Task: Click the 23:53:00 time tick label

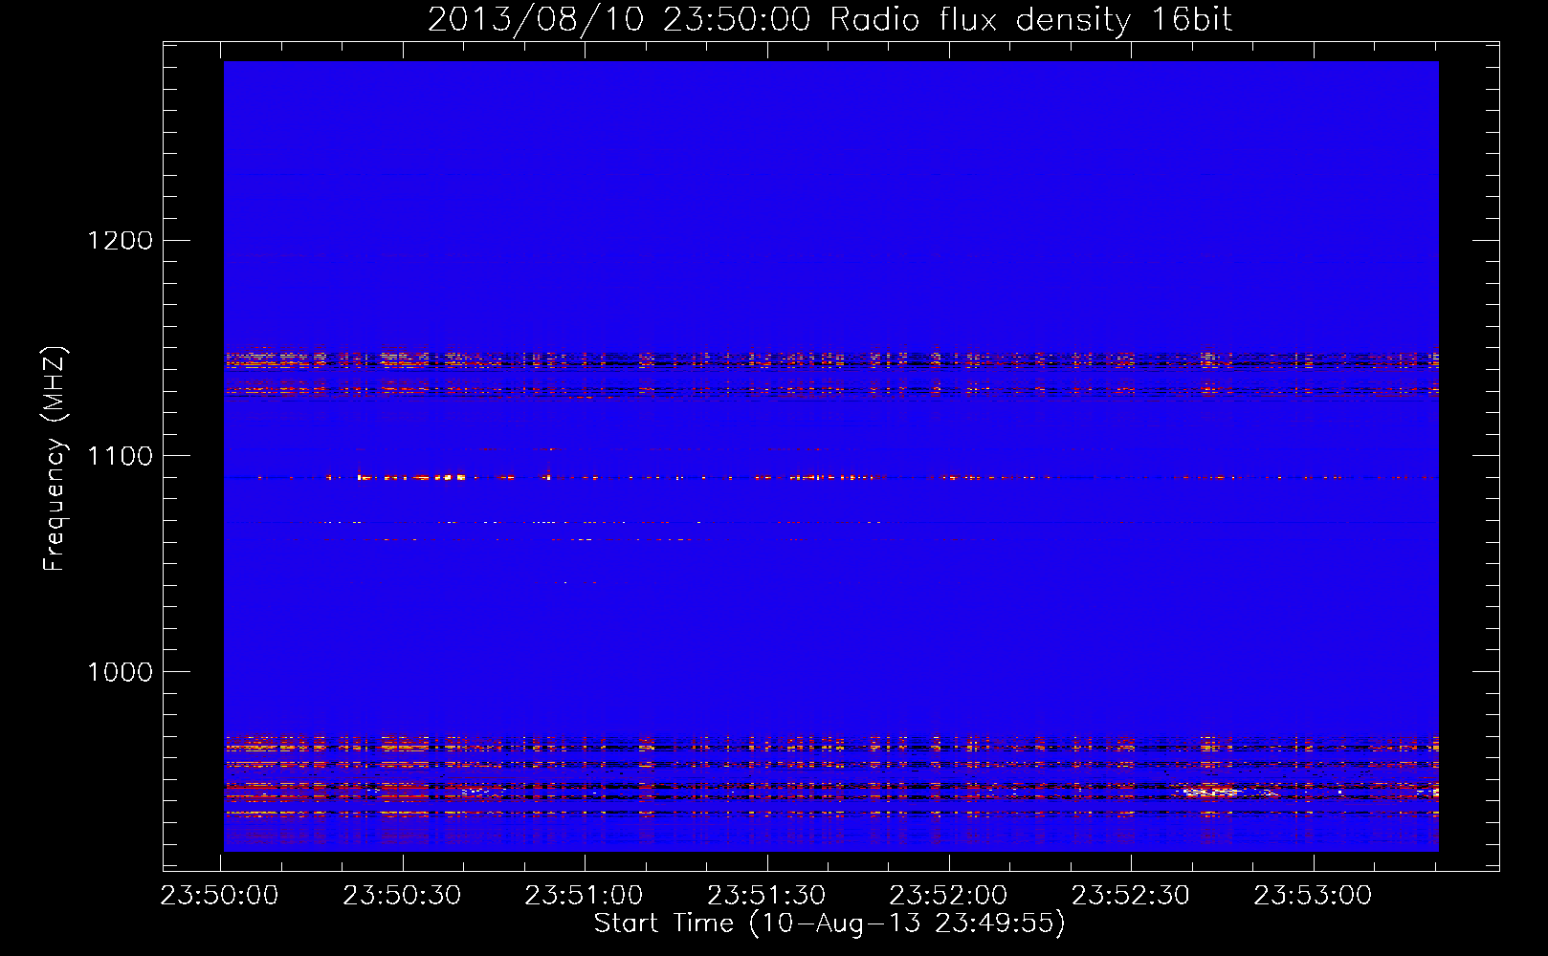Action: click(1314, 896)
